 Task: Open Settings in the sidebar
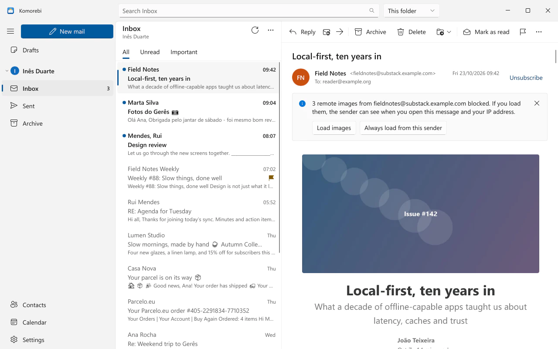click(58, 340)
